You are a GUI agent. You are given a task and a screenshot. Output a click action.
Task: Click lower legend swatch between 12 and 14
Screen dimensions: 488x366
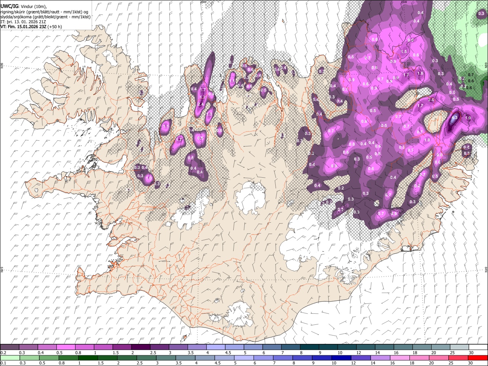coord(361,358)
